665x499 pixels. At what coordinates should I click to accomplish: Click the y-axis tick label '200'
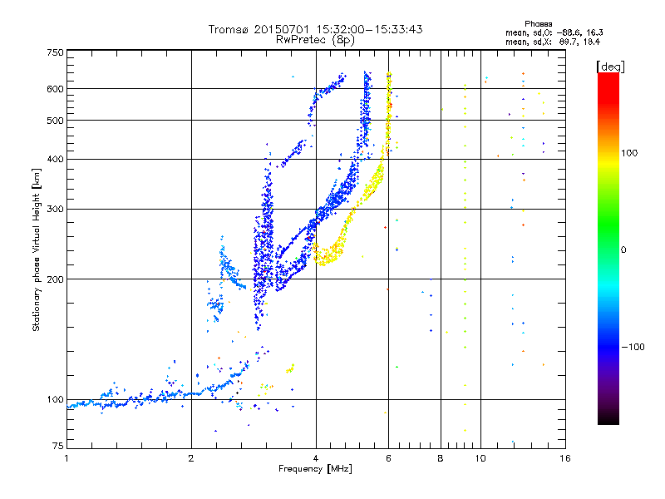click(x=55, y=279)
